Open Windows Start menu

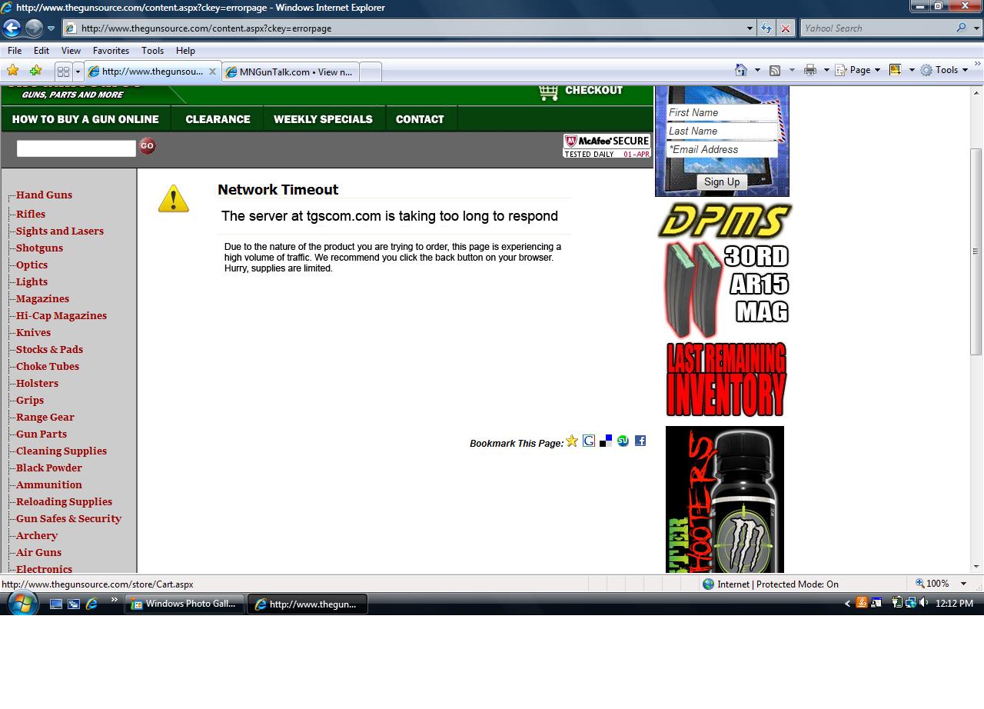point(22,604)
